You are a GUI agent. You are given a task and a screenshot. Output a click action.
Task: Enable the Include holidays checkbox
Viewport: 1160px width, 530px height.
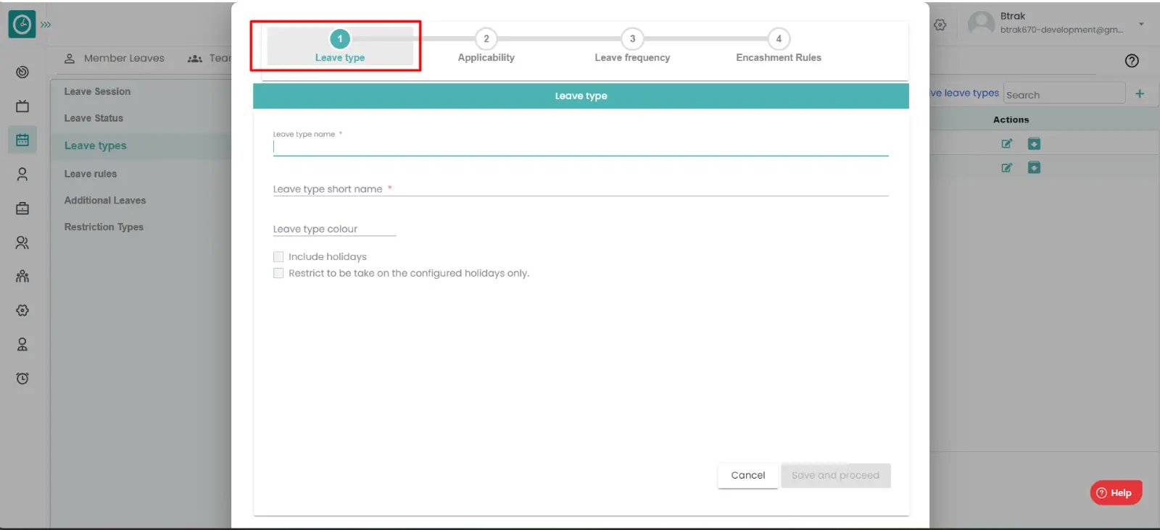[278, 257]
